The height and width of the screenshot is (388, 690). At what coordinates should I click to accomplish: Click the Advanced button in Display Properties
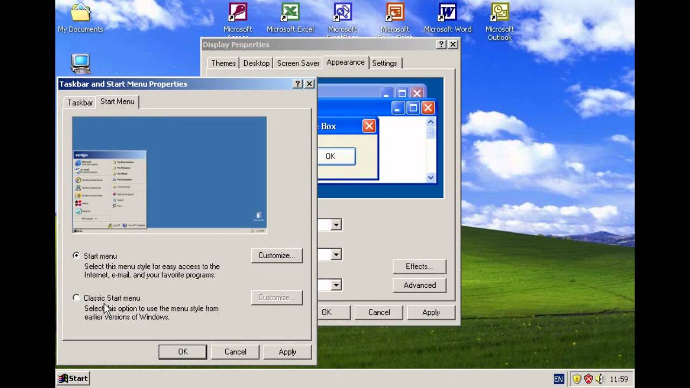click(x=419, y=285)
